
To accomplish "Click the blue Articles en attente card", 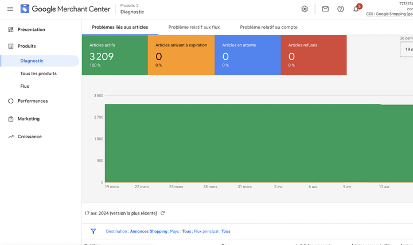I will click(x=248, y=55).
